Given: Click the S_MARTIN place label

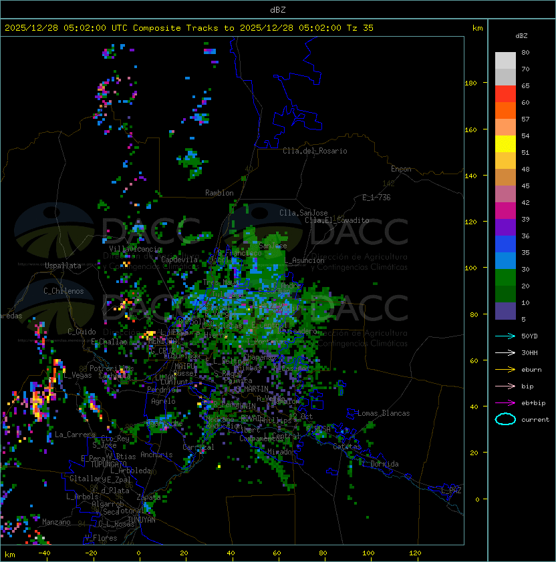Looking at the screenshot, I should 253,388.
